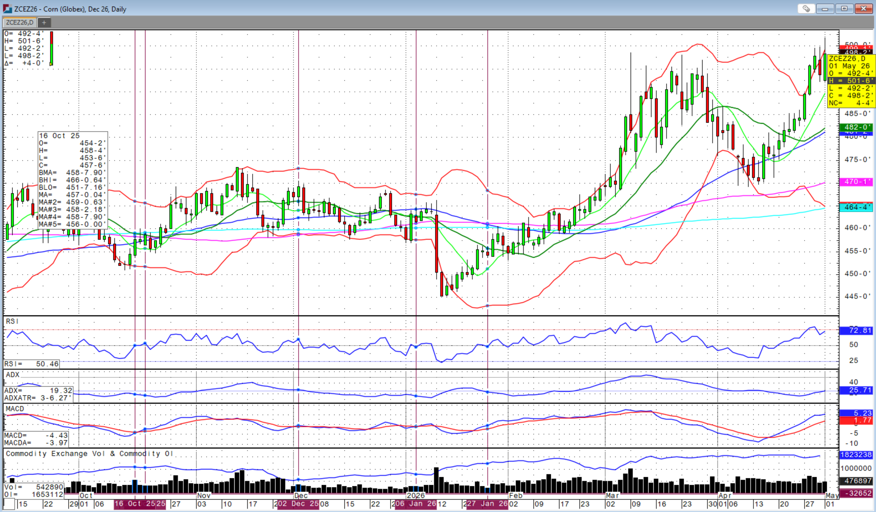Click the 27 Jan 26 date marker label
The image size is (876, 512).
click(x=487, y=504)
